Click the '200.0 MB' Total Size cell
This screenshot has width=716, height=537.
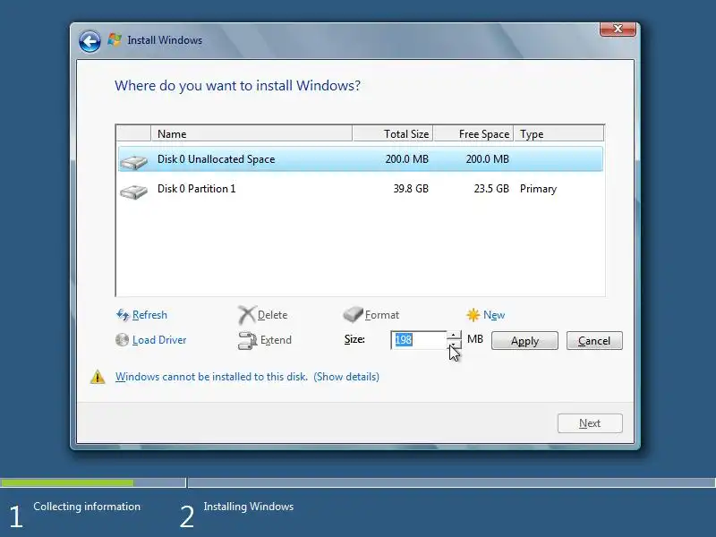(x=407, y=159)
